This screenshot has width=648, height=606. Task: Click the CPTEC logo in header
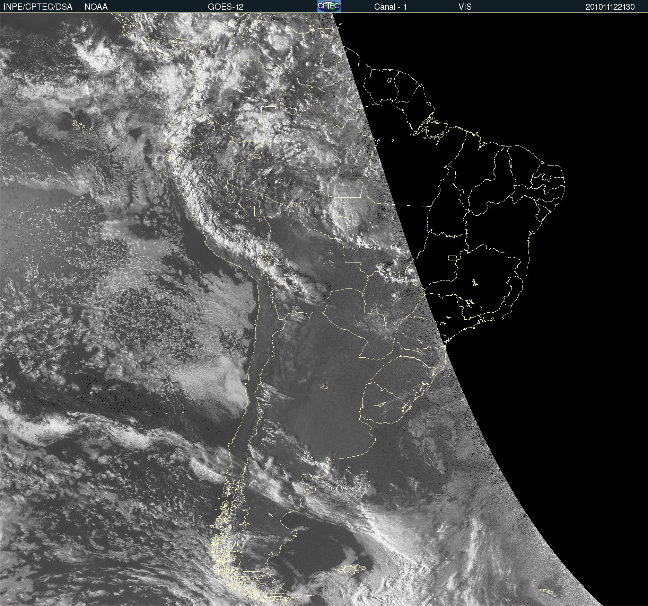click(x=329, y=6)
